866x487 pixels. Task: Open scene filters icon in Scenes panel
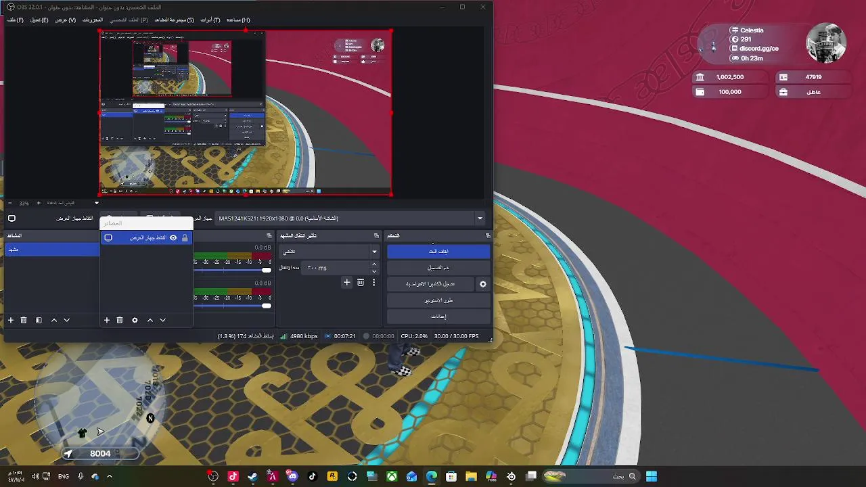[x=39, y=320]
